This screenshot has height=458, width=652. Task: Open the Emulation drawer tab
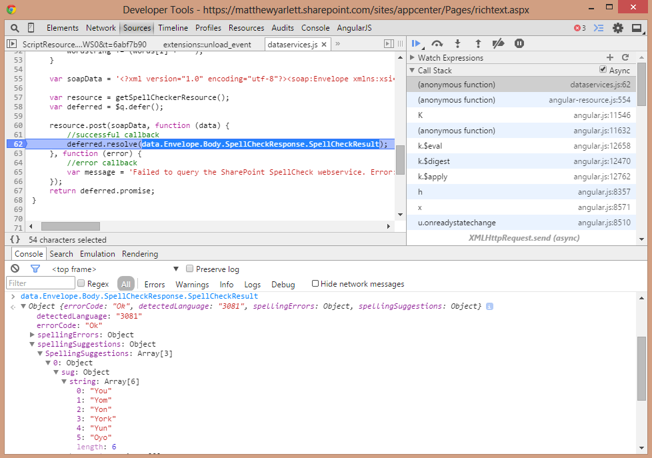coord(97,254)
